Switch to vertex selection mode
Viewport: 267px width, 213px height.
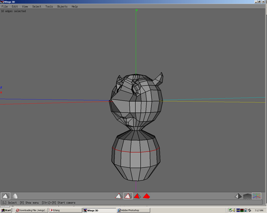[x=118, y=196]
